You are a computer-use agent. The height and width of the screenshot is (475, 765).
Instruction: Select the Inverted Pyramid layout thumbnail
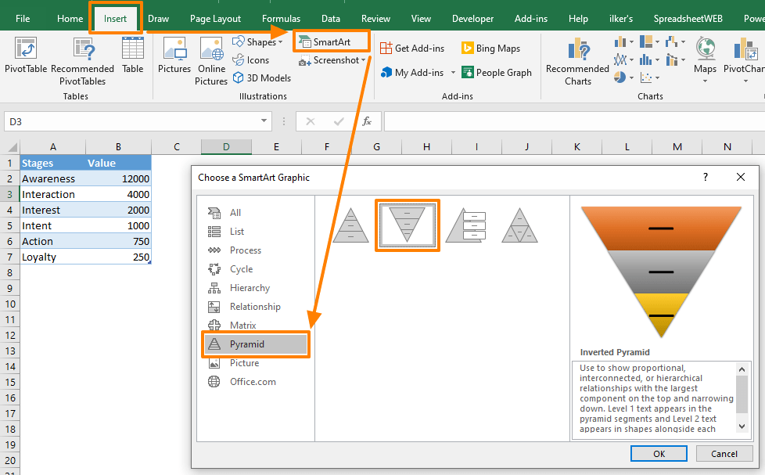[407, 225]
